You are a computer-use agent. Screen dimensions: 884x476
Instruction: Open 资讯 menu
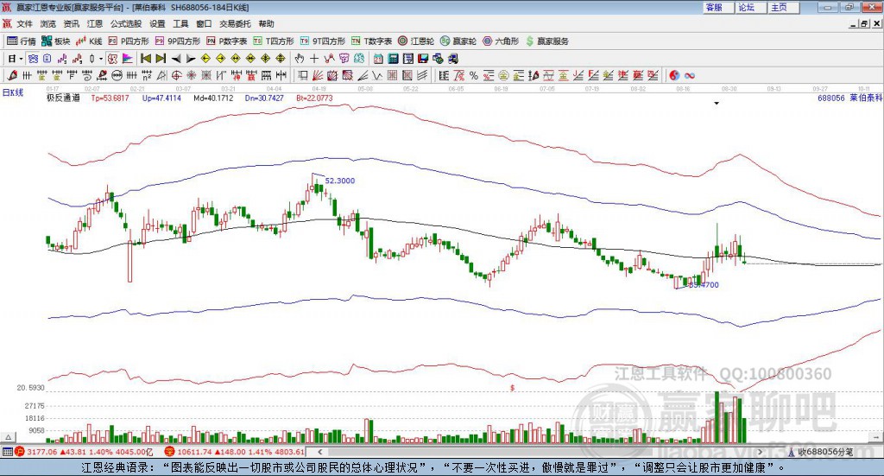71,23
